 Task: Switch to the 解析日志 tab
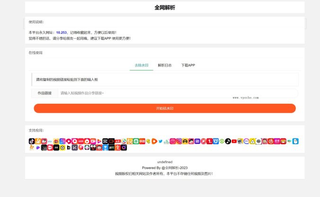pos(165,65)
